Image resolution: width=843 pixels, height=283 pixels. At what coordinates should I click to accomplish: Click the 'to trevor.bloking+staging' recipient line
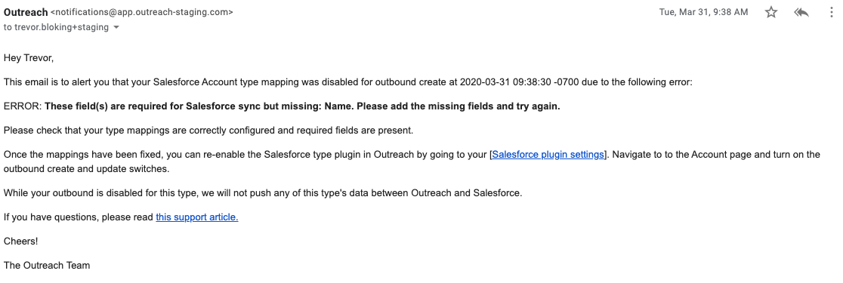coord(56,27)
